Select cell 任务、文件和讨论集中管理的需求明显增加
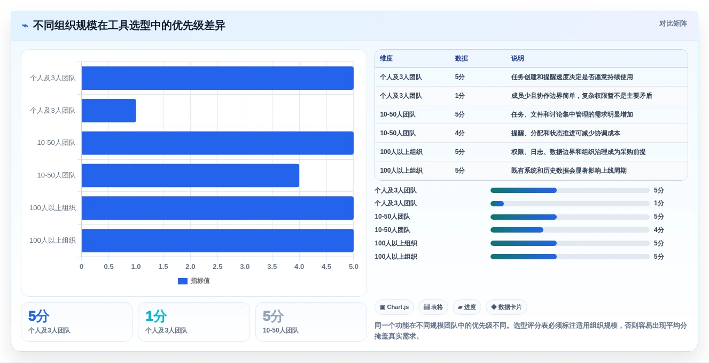 (x=572, y=114)
